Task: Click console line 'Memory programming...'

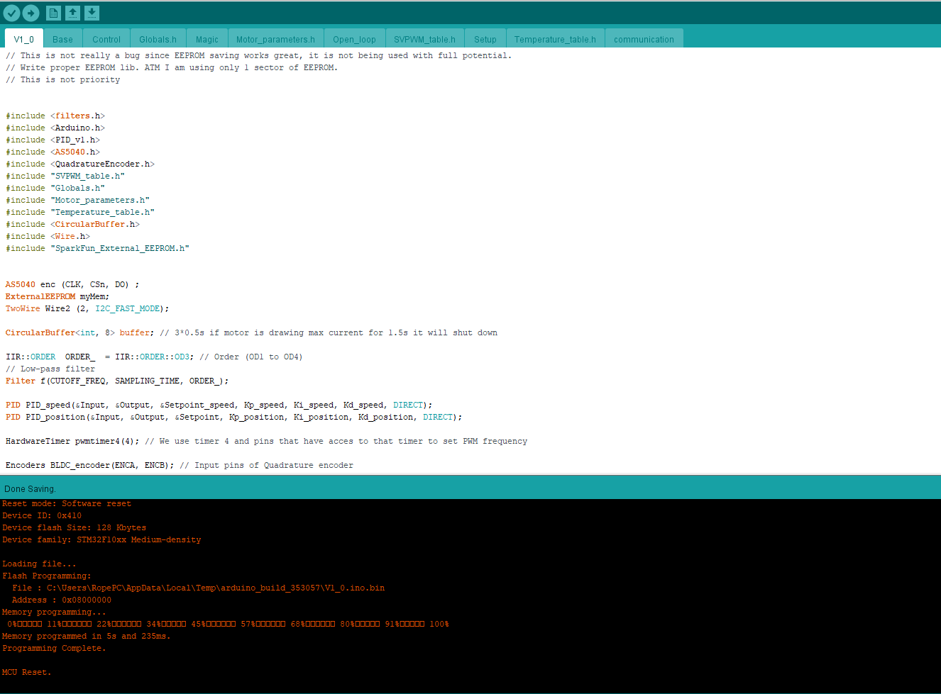Action: pos(54,612)
